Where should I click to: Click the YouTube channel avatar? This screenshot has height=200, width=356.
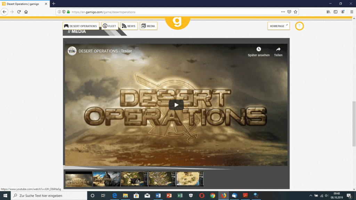click(72, 51)
